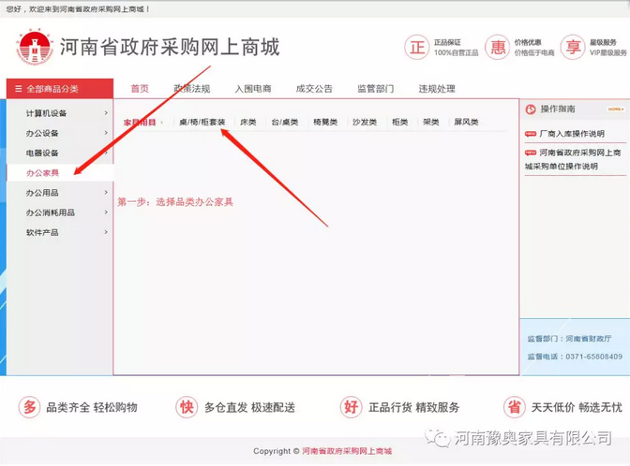Click the welcome greeting text at top
Viewport: 630px width, 466px height.
tap(78, 8)
